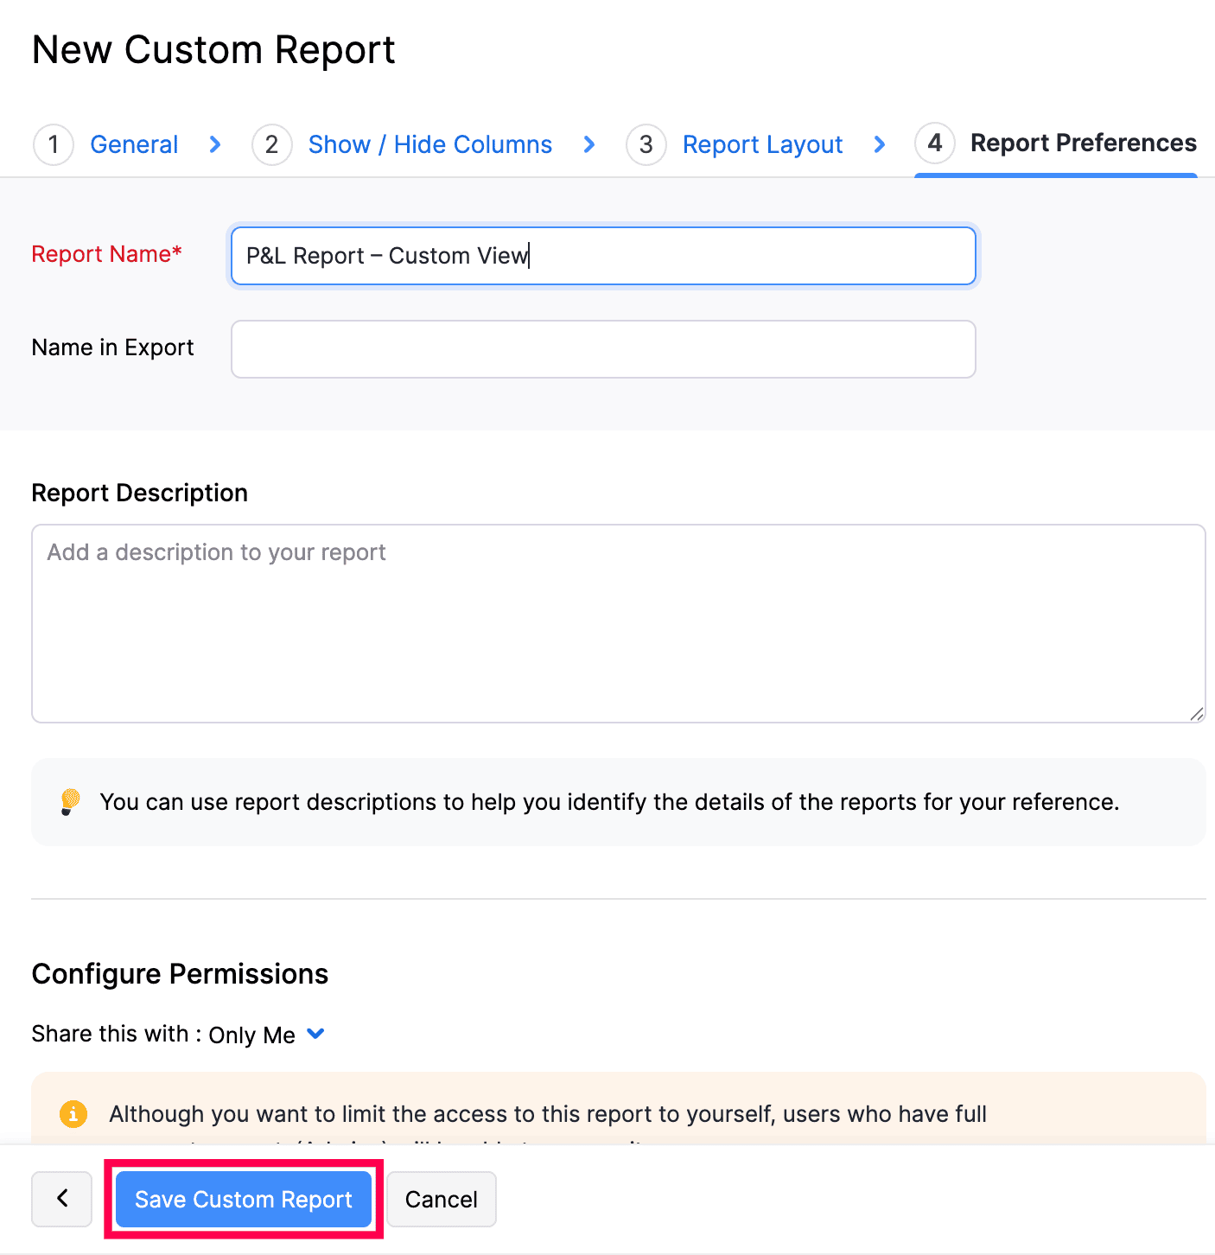Click the step 3 circle indicator
The height and width of the screenshot is (1255, 1215).
pyautogui.click(x=646, y=144)
